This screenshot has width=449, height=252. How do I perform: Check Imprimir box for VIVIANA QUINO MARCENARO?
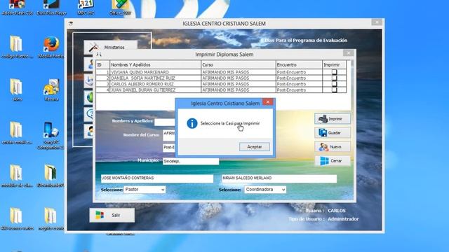click(x=334, y=72)
